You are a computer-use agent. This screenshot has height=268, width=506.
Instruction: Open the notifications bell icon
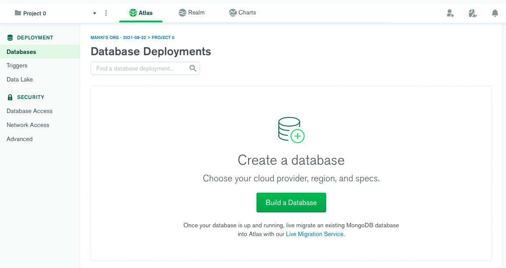[495, 13]
